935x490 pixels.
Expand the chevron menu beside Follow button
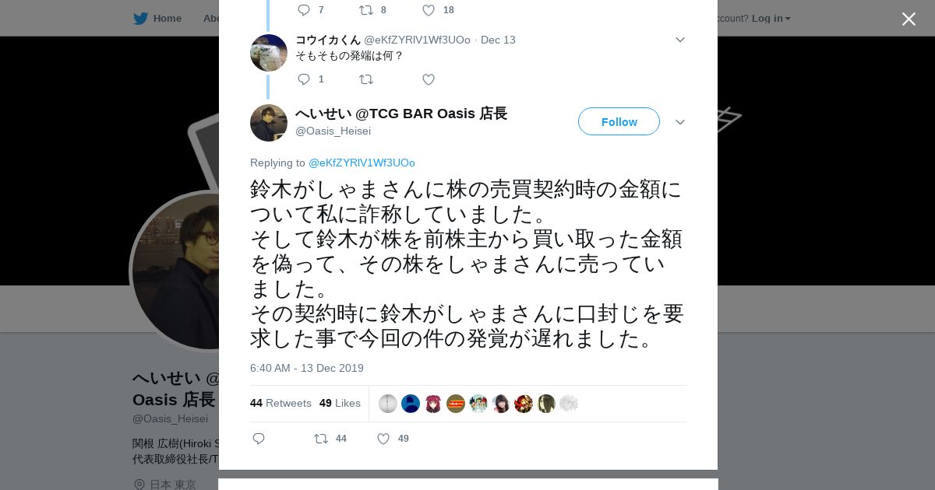[x=680, y=122]
